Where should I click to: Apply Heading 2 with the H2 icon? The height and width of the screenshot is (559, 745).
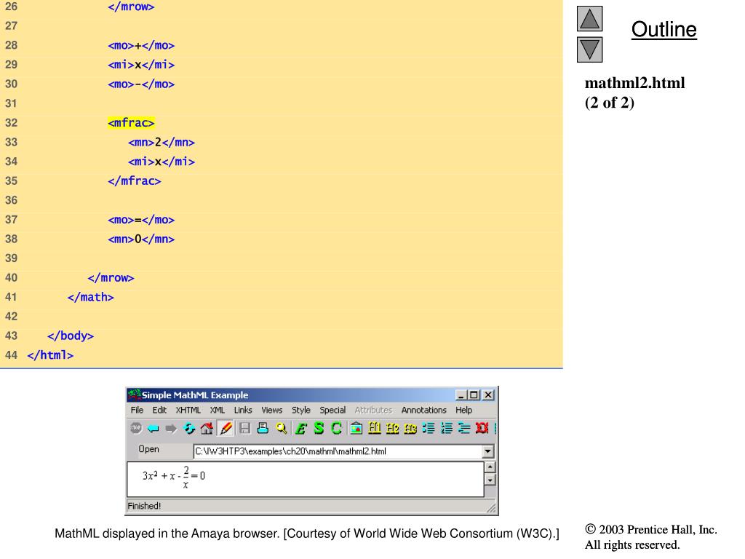pyautogui.click(x=392, y=428)
